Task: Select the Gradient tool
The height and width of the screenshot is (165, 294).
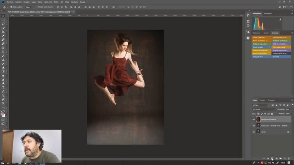Action: [x=3, y=71]
